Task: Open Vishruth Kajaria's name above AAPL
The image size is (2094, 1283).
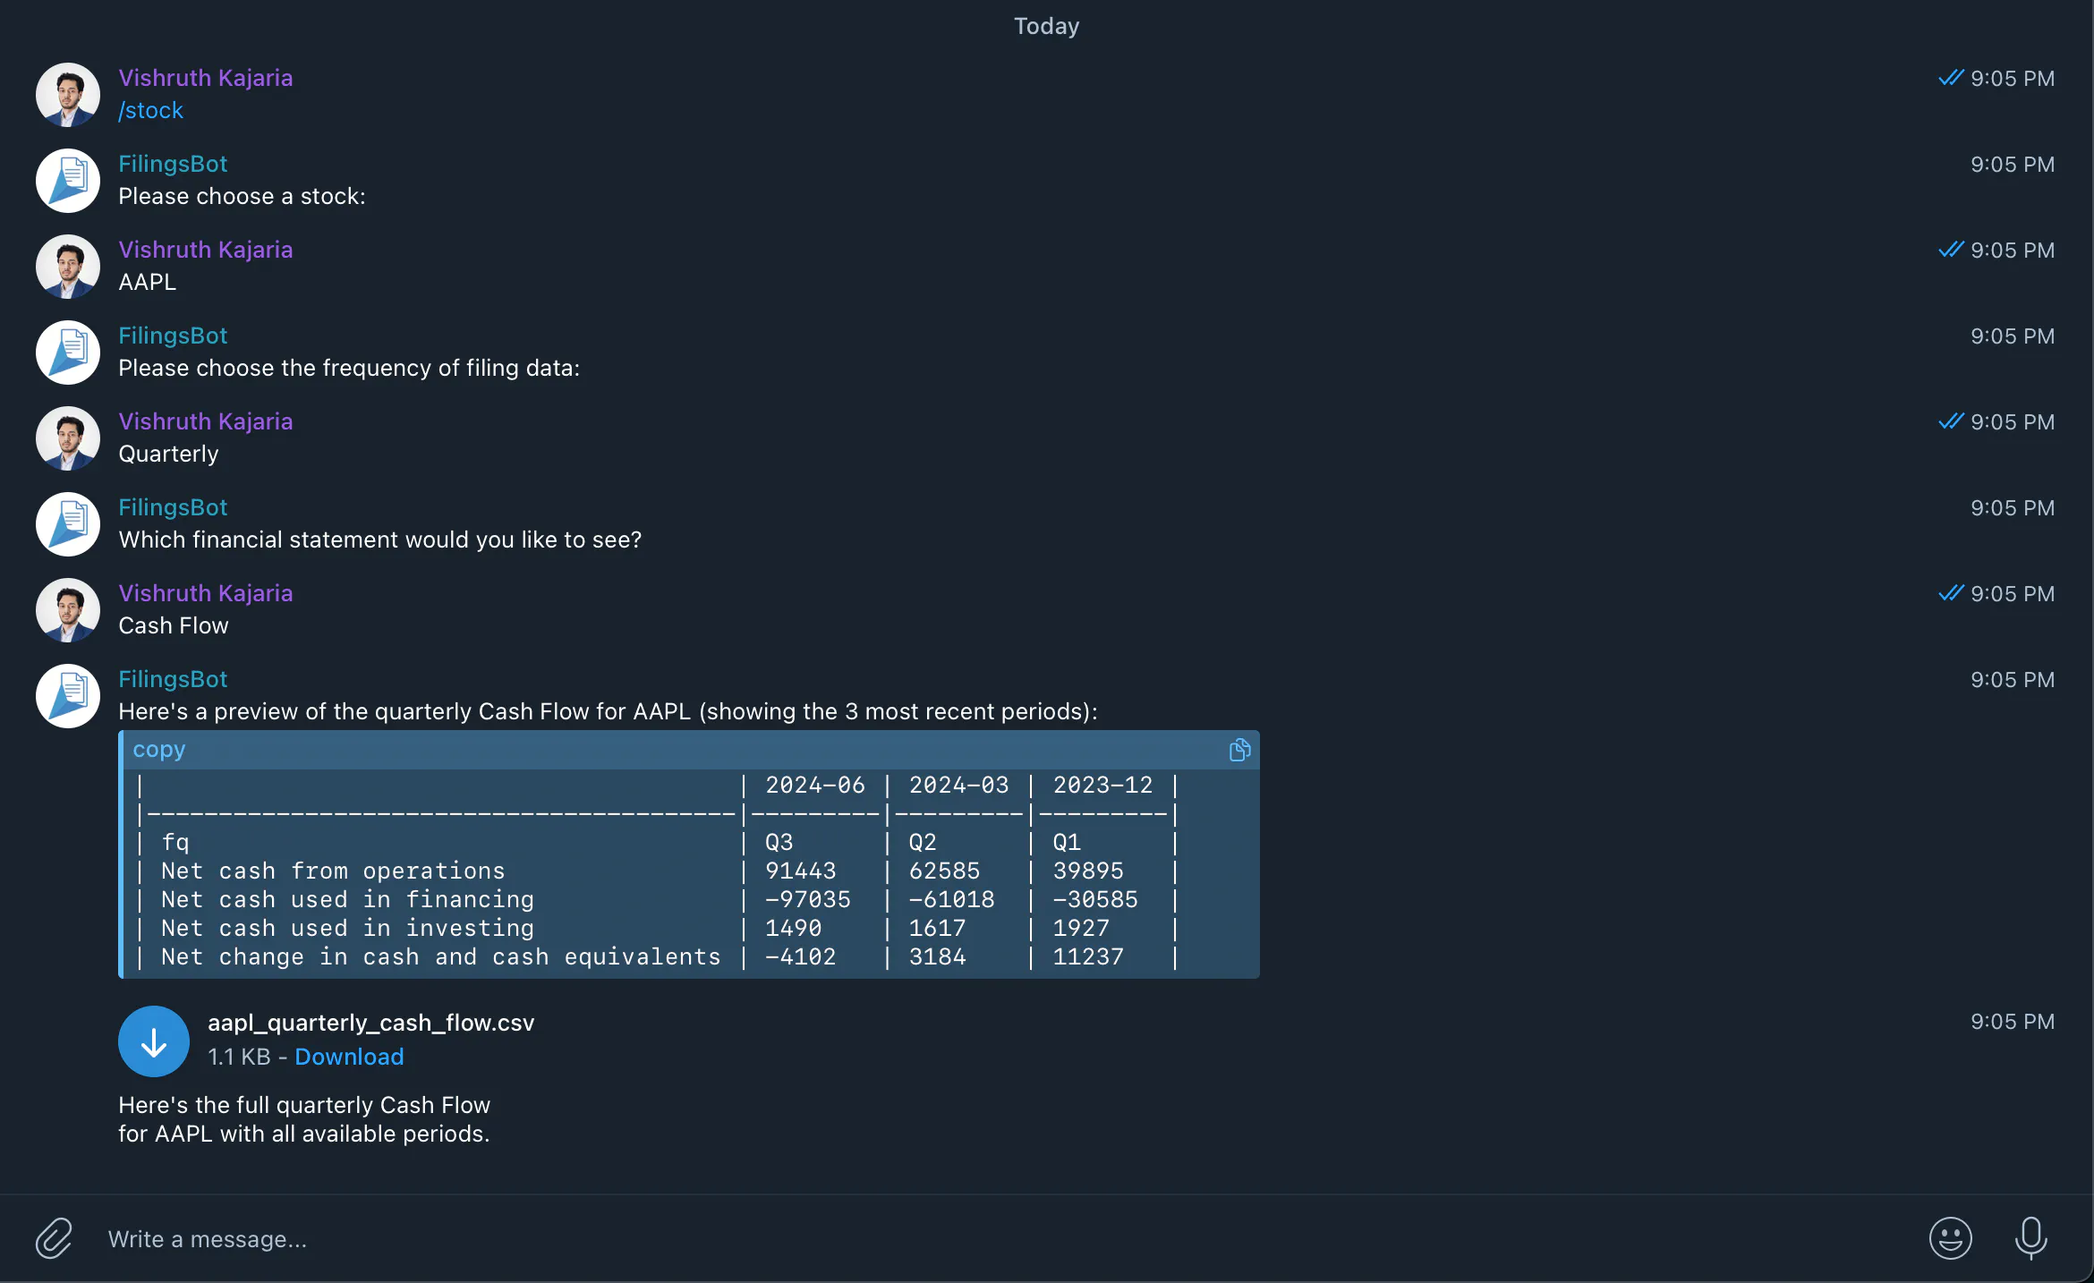Action: click(x=206, y=250)
